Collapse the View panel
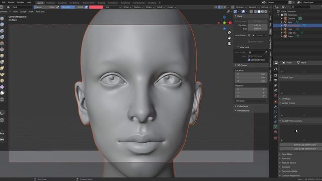 tap(239, 16)
